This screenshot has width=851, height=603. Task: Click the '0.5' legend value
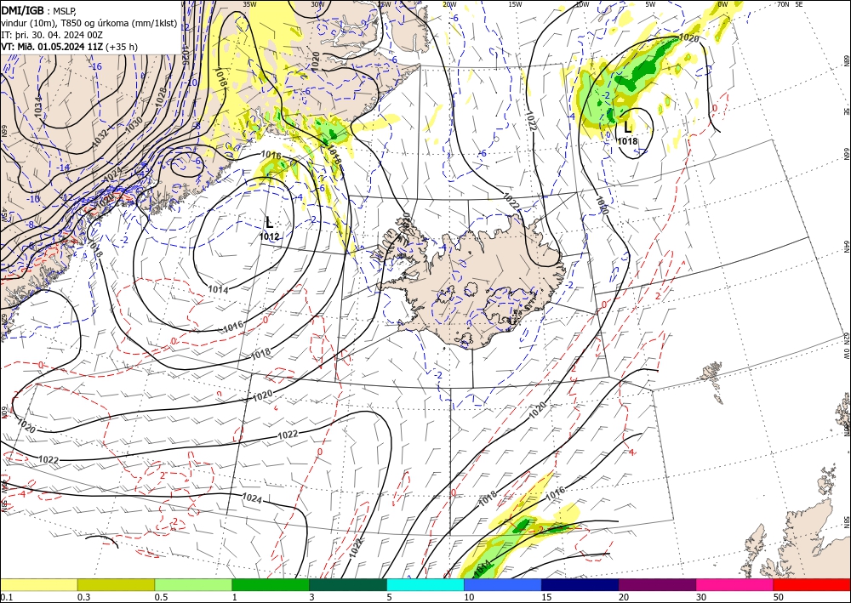tap(161, 597)
